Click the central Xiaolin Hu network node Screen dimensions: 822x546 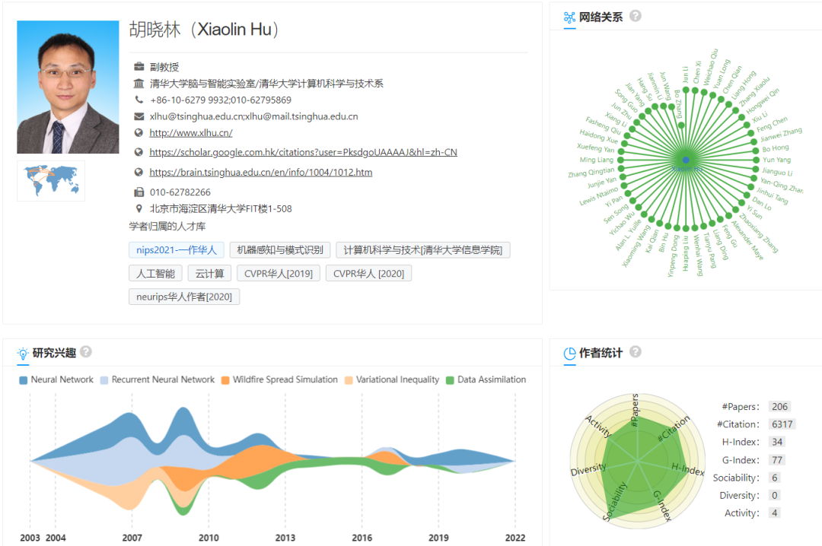coord(686,160)
